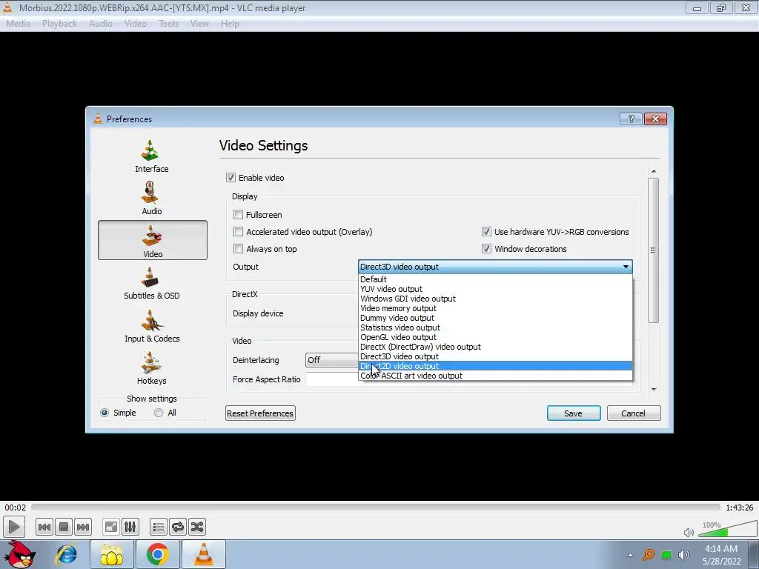Open Google Chrome from the taskbar

158,554
